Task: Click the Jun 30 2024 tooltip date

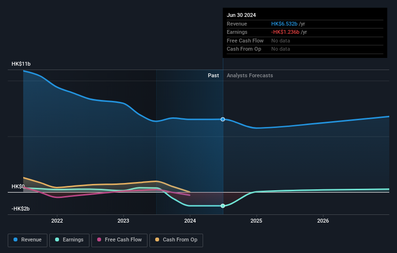Action: [241, 15]
